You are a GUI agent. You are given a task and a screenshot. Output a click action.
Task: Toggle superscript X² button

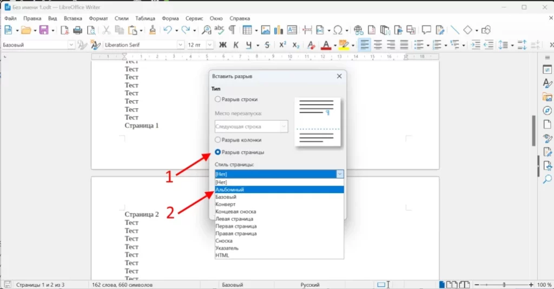pyautogui.click(x=282, y=45)
